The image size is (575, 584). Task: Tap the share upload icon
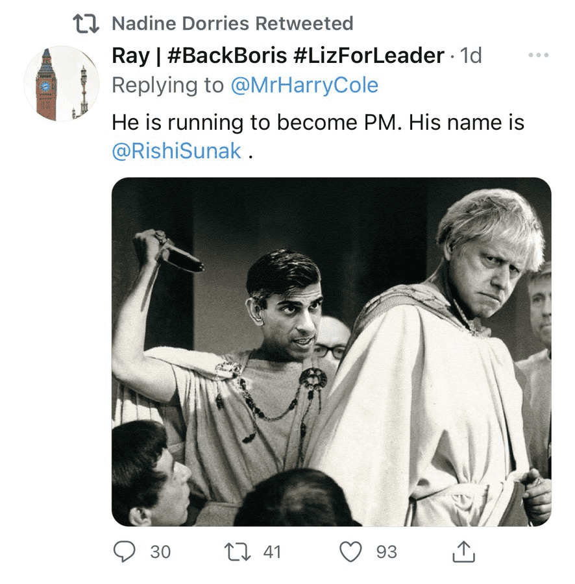(463, 552)
